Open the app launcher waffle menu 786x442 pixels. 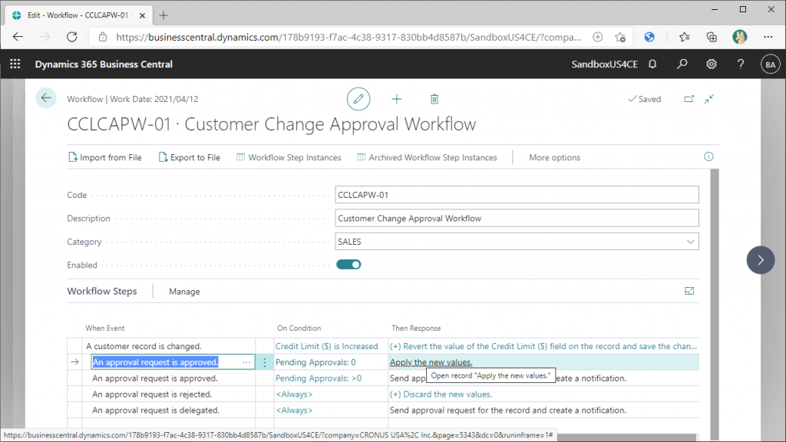click(15, 64)
